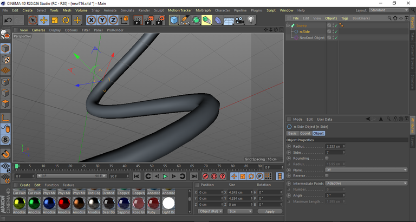Click the coordinate system icon

coord(125,20)
